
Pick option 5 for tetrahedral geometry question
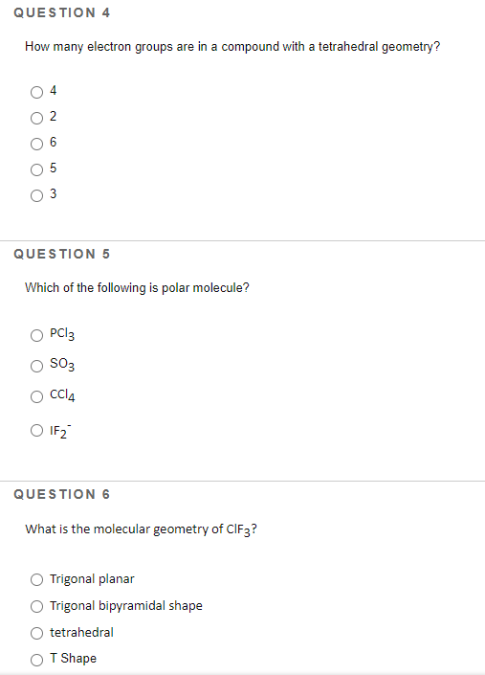[x=37, y=169]
